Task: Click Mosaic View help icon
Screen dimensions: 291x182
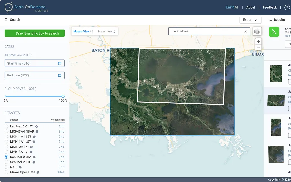Action: (x=92, y=32)
